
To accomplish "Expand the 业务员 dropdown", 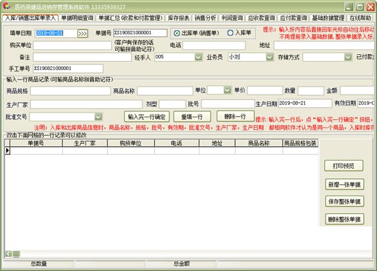I will [x=269, y=57].
